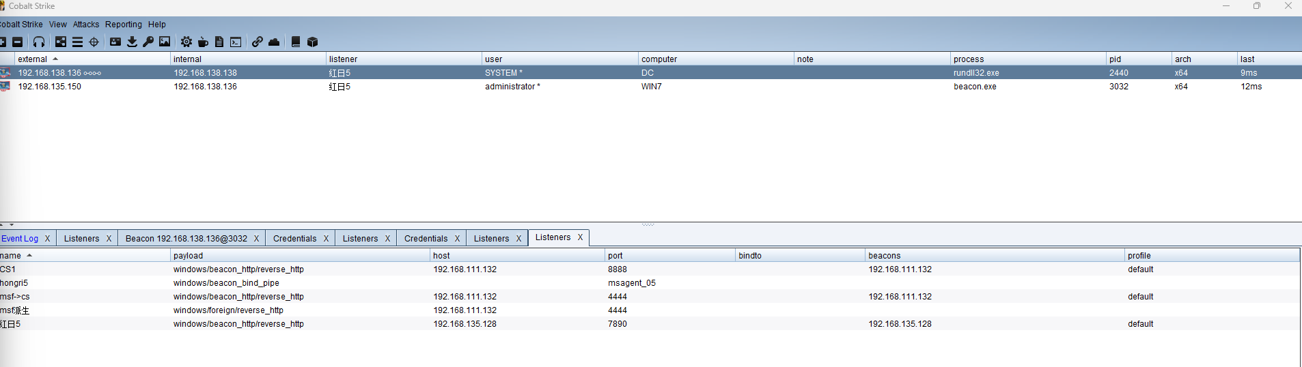Image resolution: width=1302 pixels, height=367 pixels.
Task: Open the Help menu
Action: tap(157, 25)
